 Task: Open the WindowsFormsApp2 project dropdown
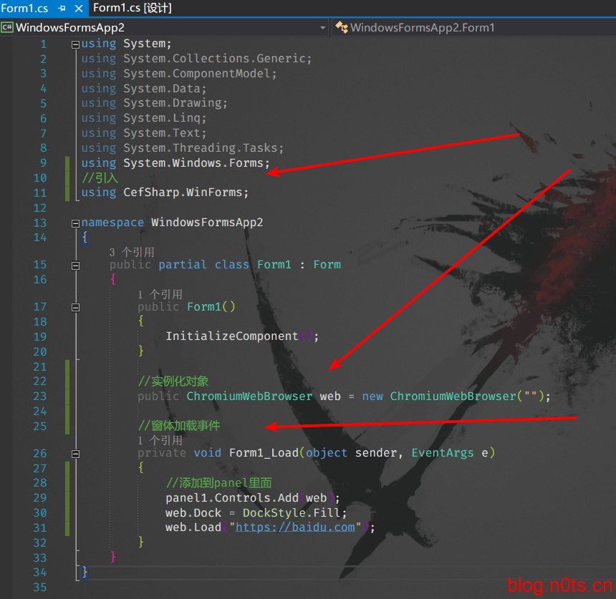(322, 28)
